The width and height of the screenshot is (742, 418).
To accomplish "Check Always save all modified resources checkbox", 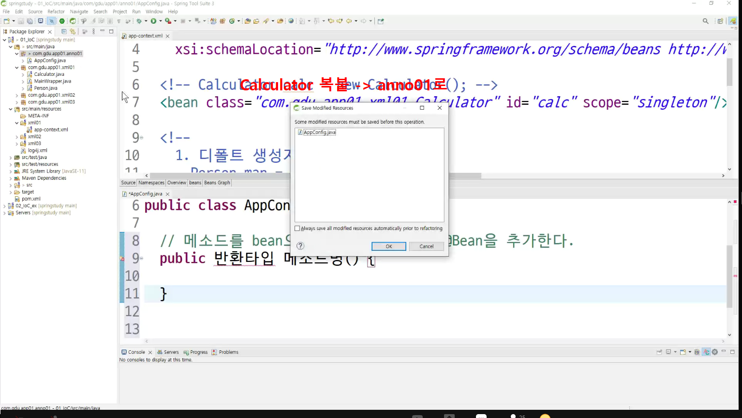I will pos(297,229).
